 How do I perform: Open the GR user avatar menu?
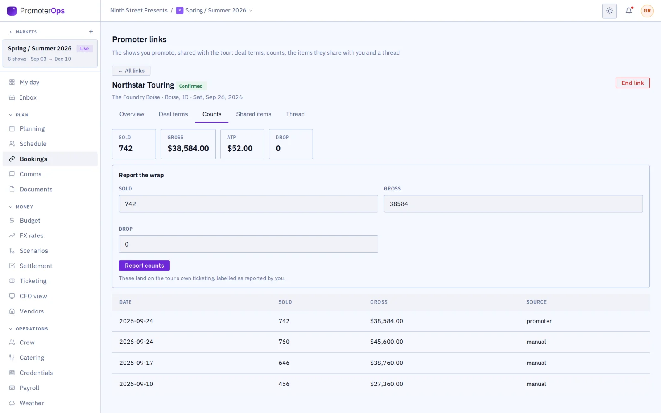coord(647,11)
